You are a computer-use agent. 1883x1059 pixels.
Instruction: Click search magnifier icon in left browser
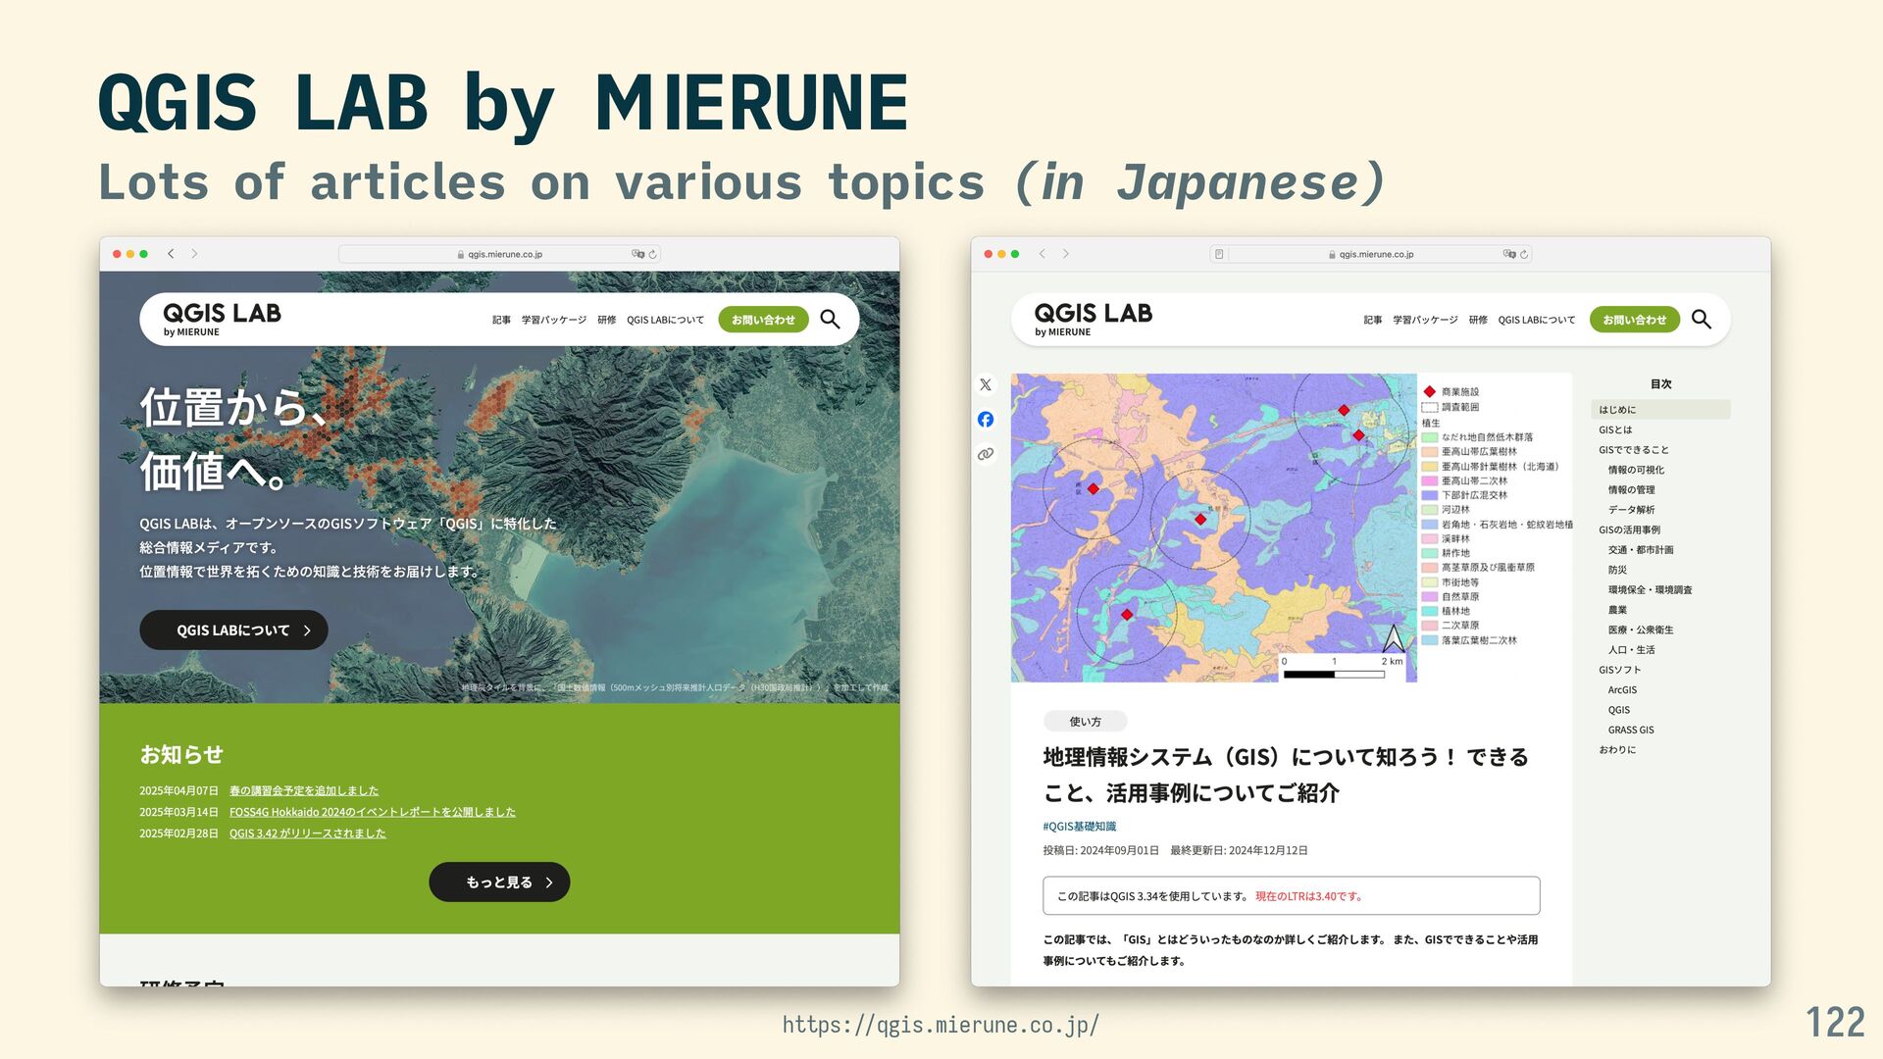830,320
